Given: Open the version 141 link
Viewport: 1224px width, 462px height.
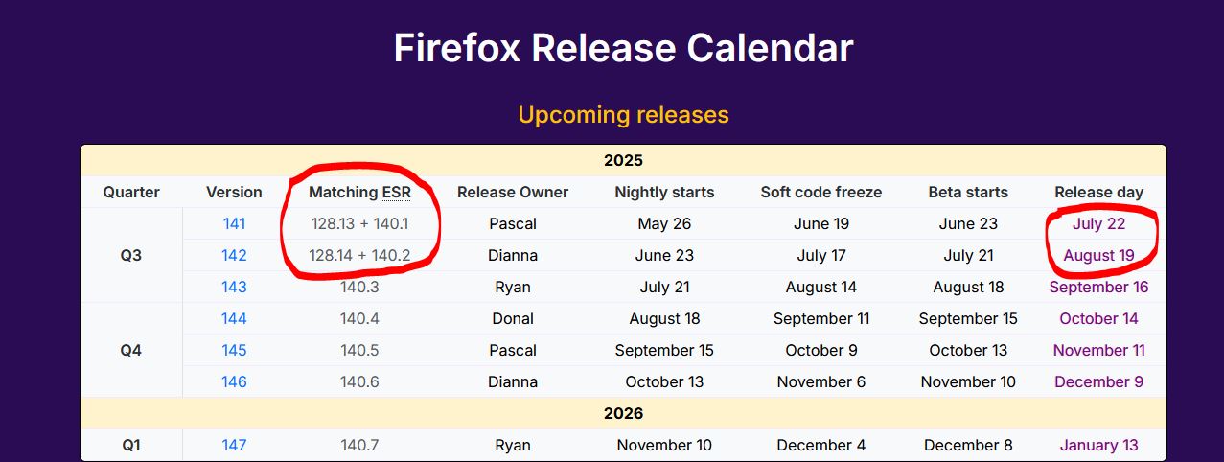Looking at the screenshot, I should pos(234,224).
